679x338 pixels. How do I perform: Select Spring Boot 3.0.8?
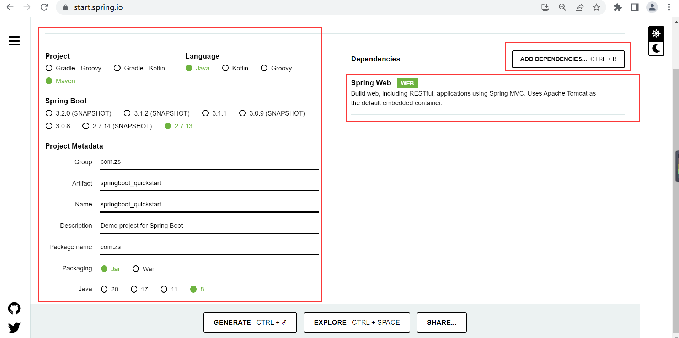click(x=58, y=126)
